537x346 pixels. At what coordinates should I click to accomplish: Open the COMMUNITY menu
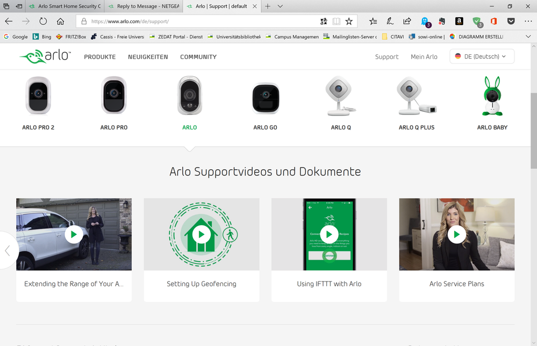(198, 57)
